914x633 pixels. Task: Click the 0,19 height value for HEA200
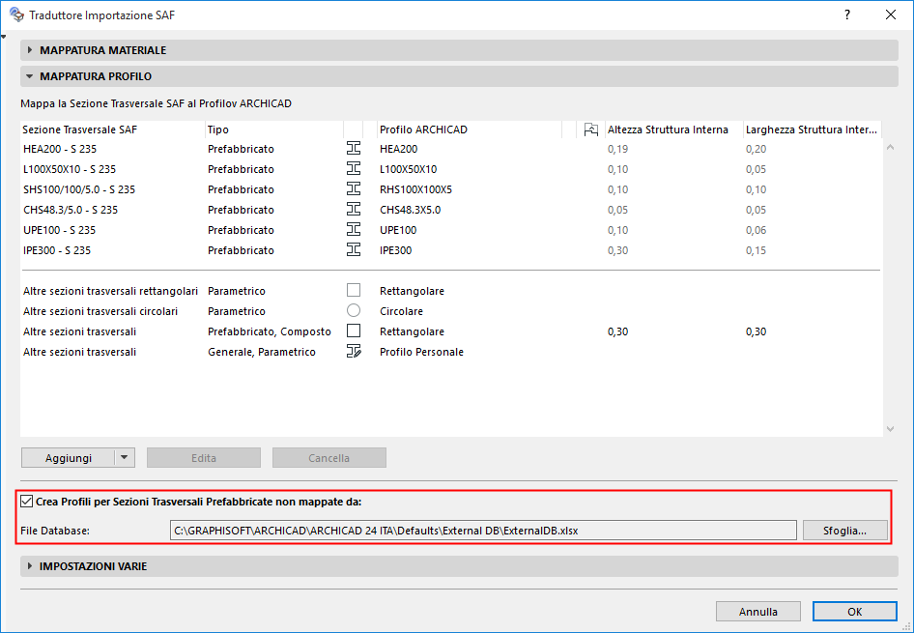click(x=618, y=149)
